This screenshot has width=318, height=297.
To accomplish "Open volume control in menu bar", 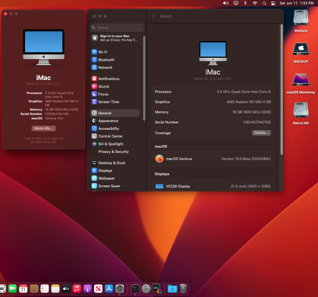I will [x=225, y=3].
